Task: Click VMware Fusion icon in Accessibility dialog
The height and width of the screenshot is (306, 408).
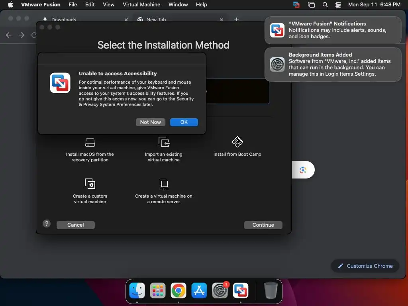Action: [x=60, y=83]
